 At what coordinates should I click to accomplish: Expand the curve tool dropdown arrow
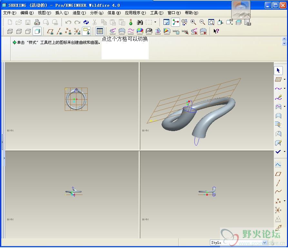tap(284, 89)
